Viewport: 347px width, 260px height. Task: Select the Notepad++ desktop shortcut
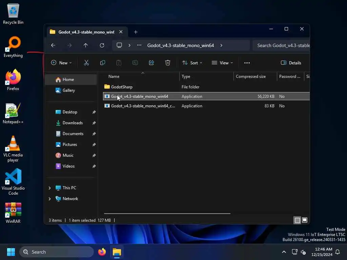(x=13, y=113)
